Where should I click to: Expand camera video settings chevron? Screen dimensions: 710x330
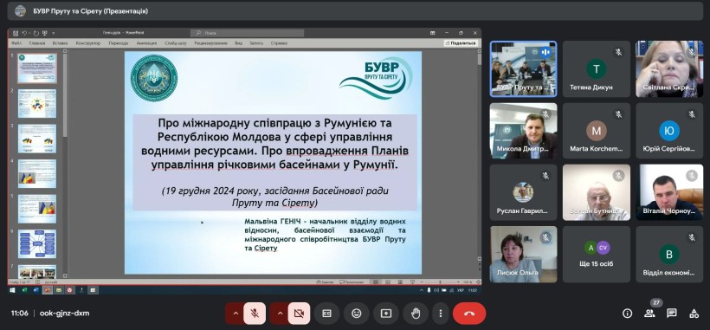tap(280, 314)
